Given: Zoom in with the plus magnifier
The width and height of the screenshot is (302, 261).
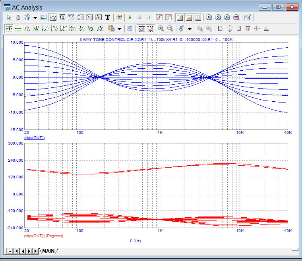Looking at the screenshot, I should point(161,29).
